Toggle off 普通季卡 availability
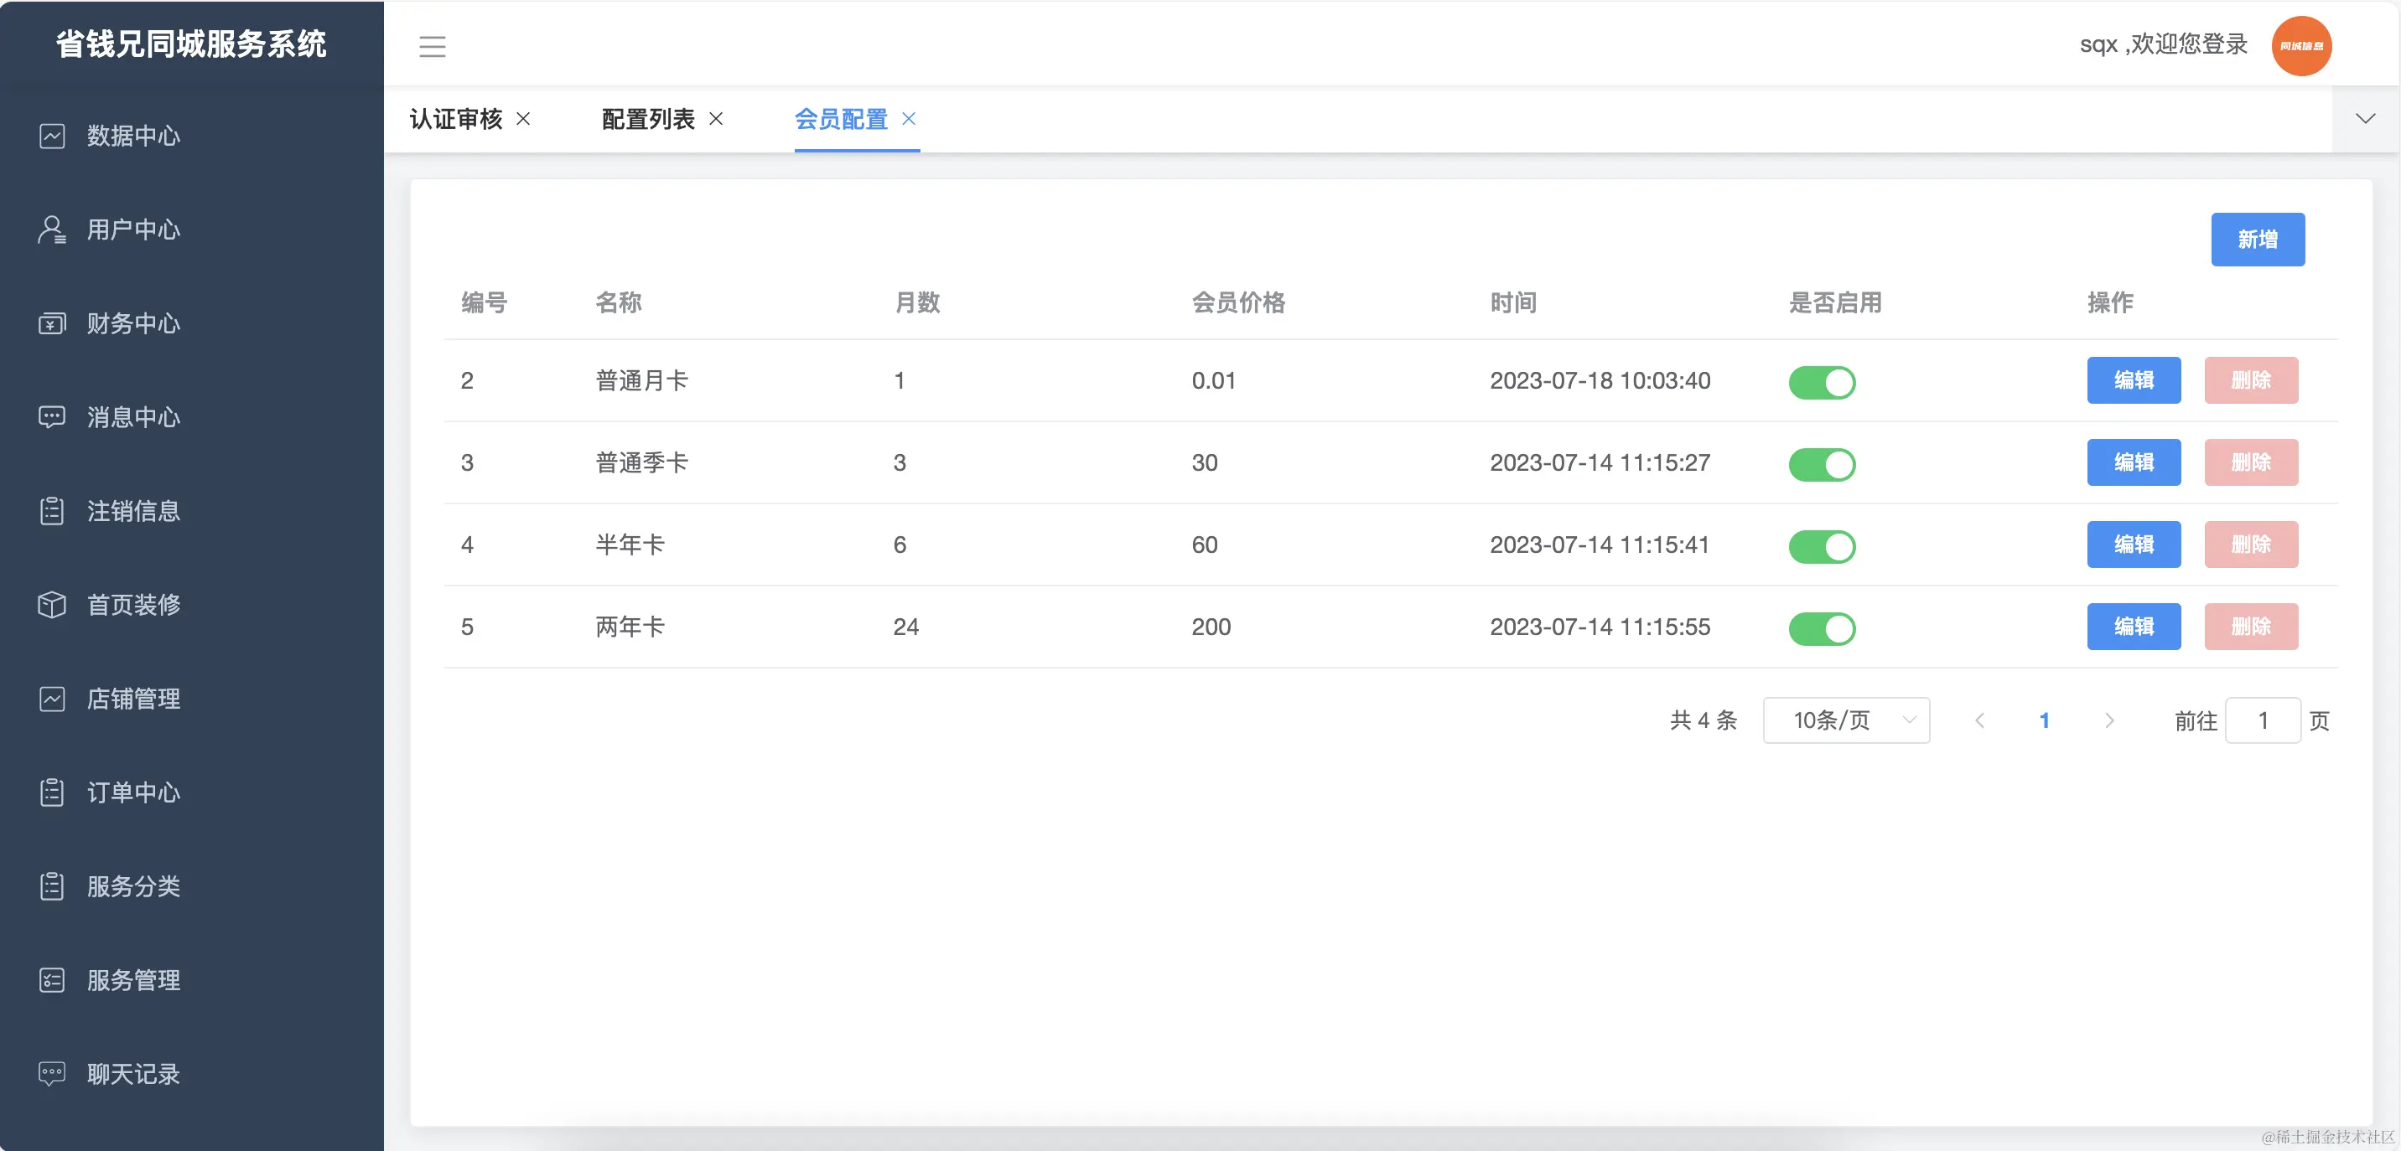 point(1823,465)
